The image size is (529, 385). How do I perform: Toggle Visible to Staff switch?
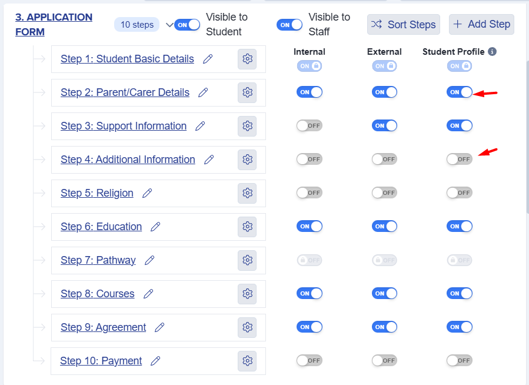[290, 25]
